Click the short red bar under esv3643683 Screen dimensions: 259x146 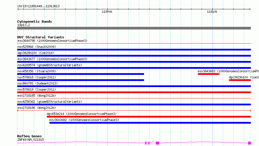[209, 74]
